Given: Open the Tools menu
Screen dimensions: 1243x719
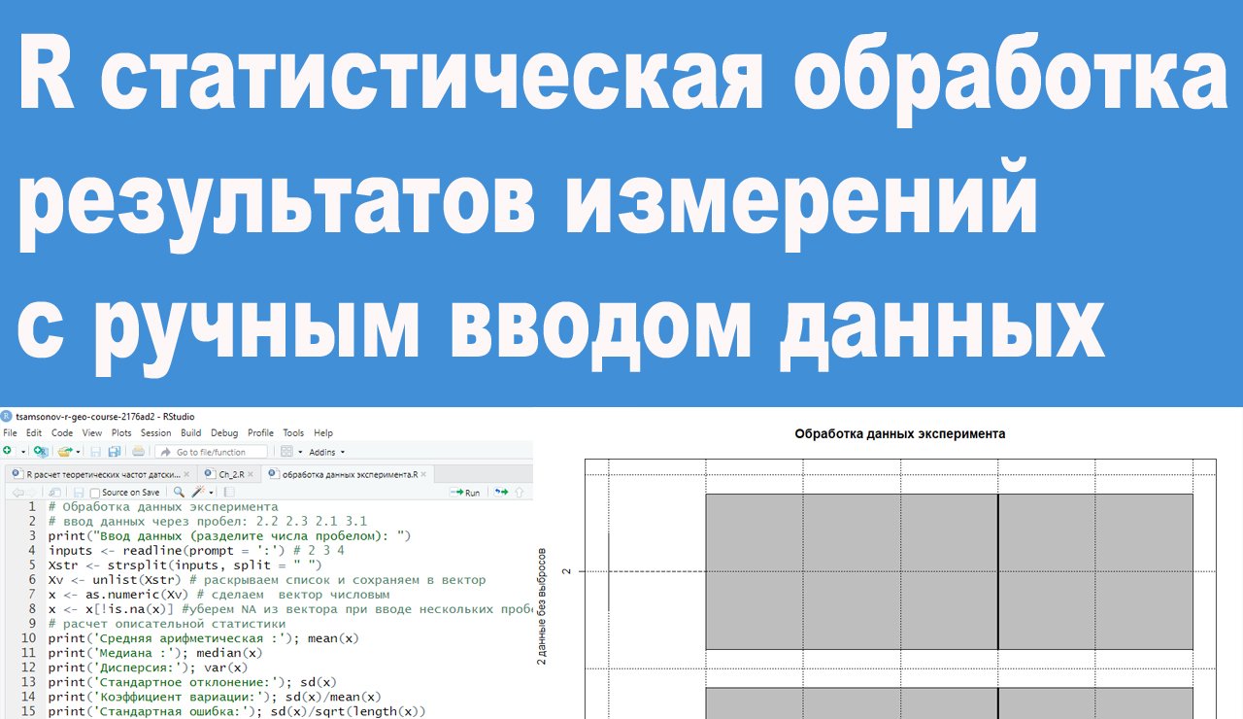Looking at the screenshot, I should (x=293, y=433).
